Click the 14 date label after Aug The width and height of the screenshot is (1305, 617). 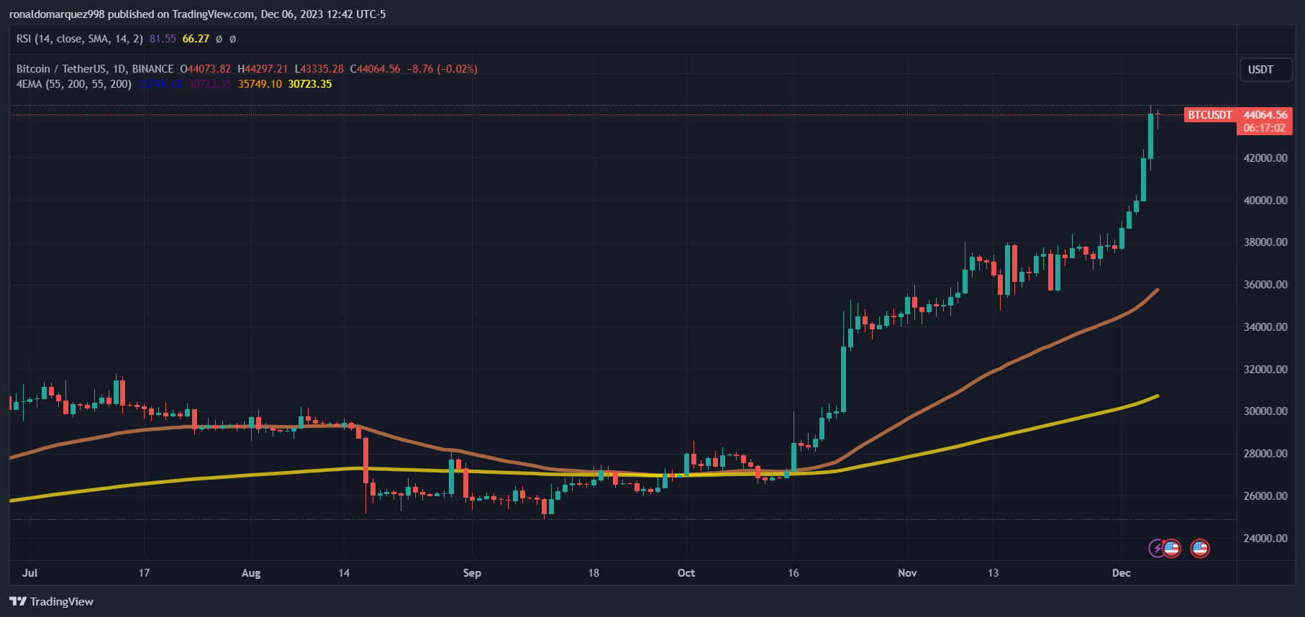344,573
